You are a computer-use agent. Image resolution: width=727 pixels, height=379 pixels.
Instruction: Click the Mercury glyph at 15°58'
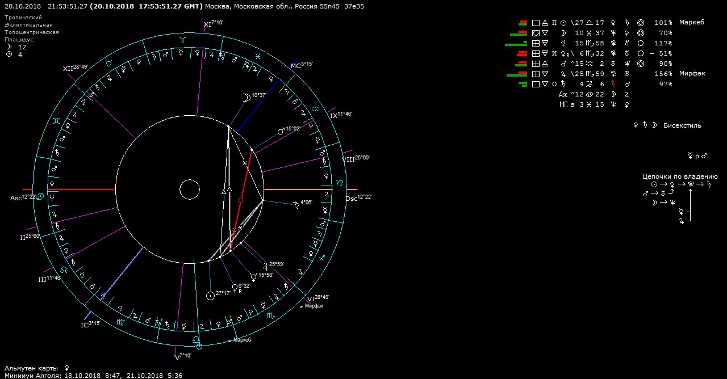(x=253, y=276)
